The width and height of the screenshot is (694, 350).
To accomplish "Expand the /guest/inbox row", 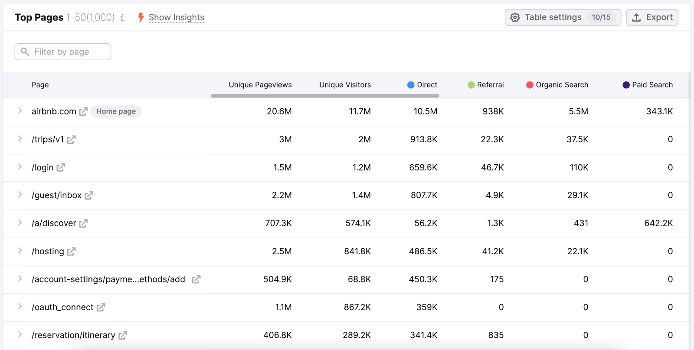I will click(x=20, y=194).
